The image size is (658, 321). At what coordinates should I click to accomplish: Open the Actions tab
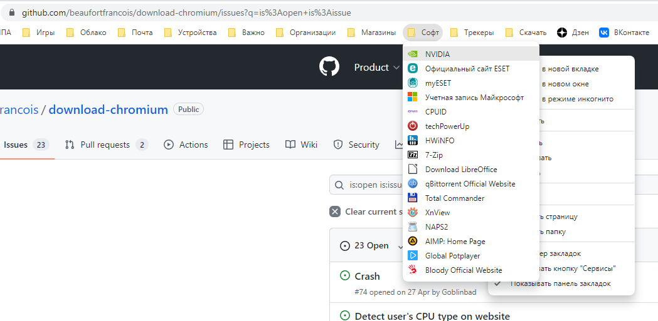(186, 145)
